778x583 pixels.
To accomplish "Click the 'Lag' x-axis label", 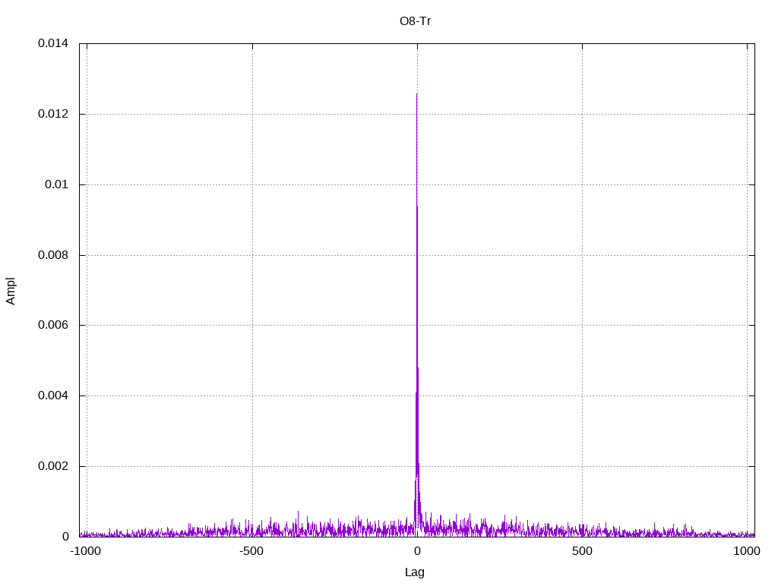I will coord(415,572).
